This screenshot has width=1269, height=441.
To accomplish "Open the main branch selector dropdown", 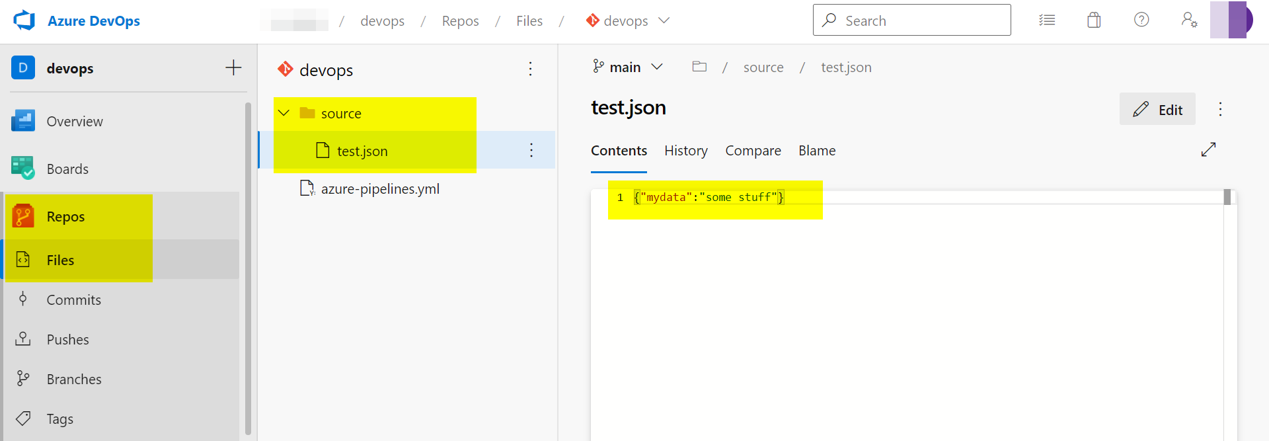I will click(x=628, y=67).
